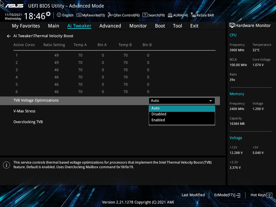Open the Monitor tab
This screenshot has height=207, width=276.
point(138,26)
